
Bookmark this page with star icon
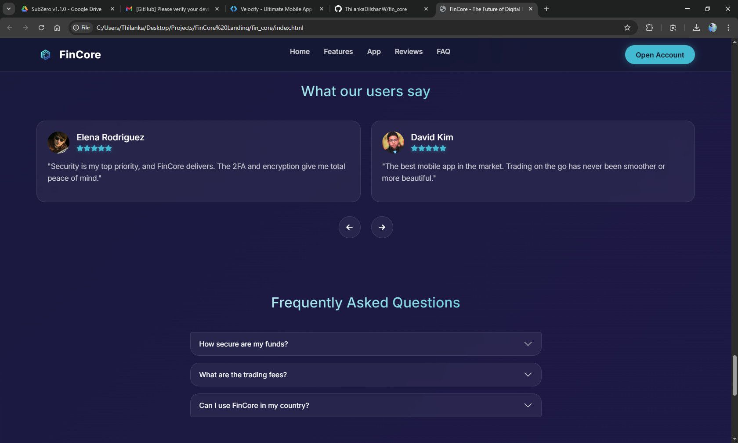coord(627,28)
